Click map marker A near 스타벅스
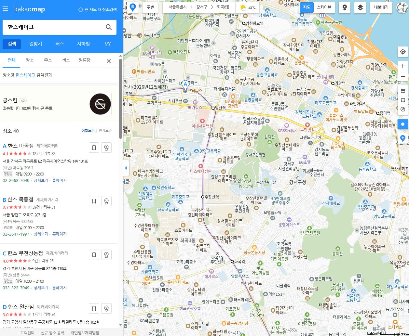 (x=185, y=85)
